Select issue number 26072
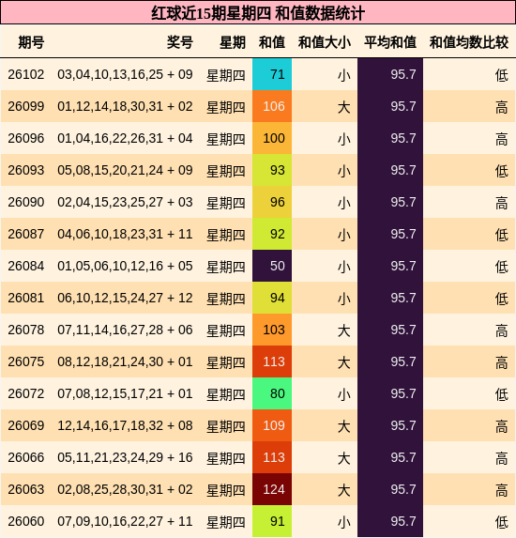The height and width of the screenshot is (538, 516). 26,393
